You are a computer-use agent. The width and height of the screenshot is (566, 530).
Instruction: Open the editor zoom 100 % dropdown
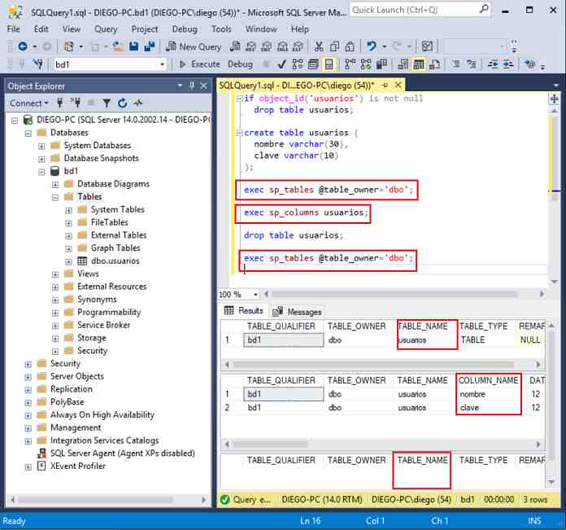[x=255, y=295]
